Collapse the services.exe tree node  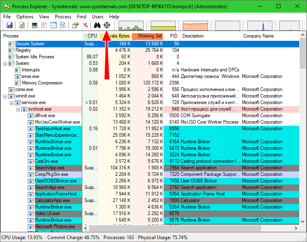(11, 103)
